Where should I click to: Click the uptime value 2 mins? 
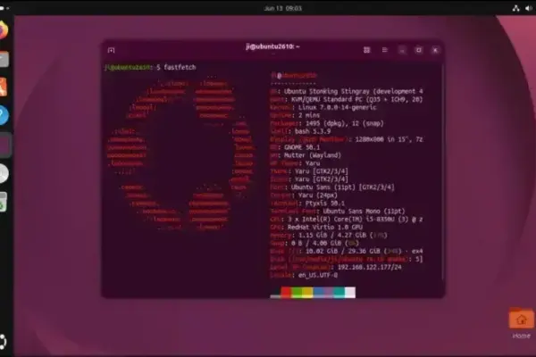pos(309,115)
